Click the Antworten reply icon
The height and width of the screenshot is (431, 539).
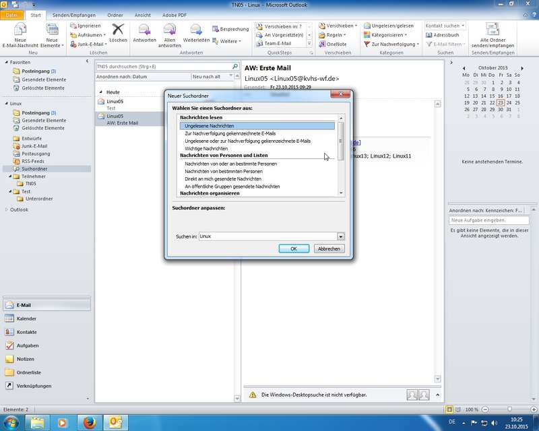click(x=144, y=30)
